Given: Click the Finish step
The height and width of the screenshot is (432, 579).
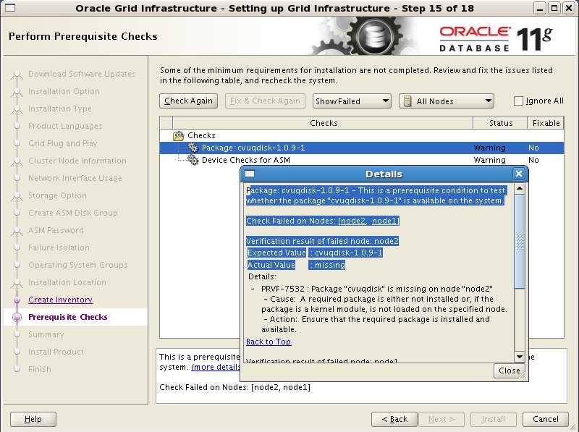Looking at the screenshot, I should click(40, 369).
